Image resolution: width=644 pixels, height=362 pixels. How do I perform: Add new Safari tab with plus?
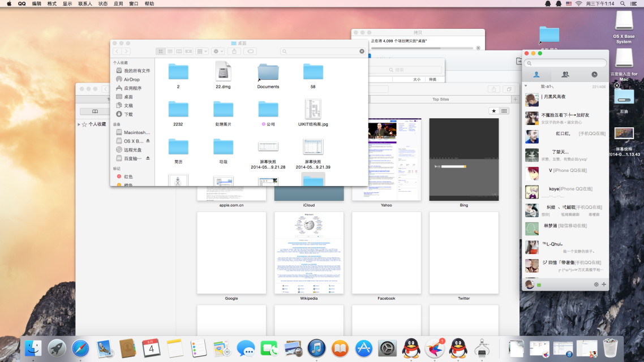click(x=515, y=99)
